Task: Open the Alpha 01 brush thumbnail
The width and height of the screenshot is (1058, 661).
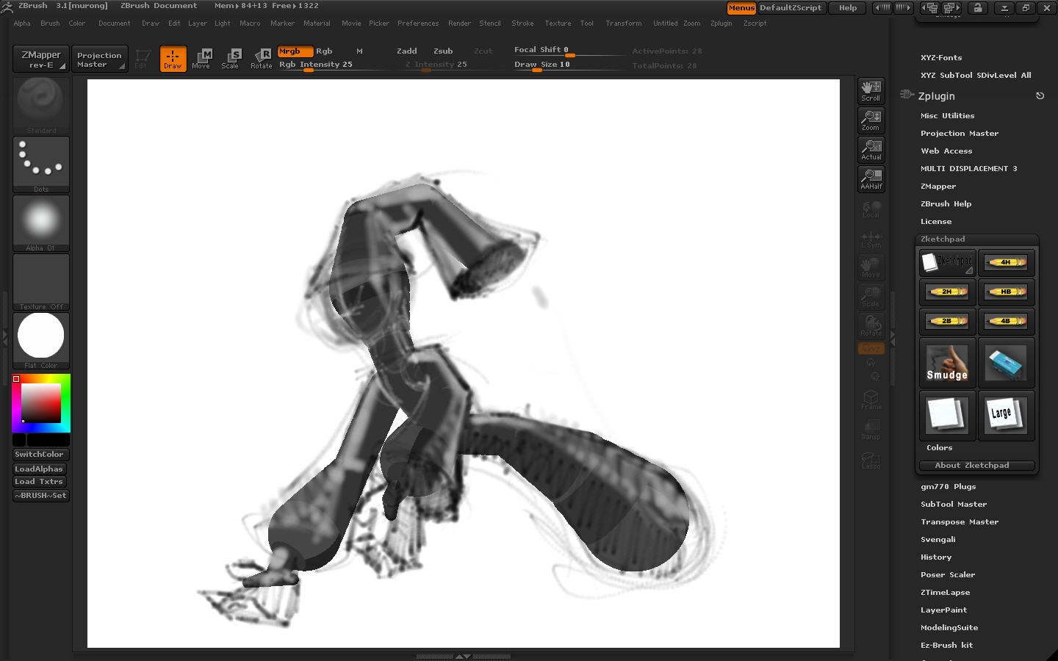Action: [x=41, y=222]
